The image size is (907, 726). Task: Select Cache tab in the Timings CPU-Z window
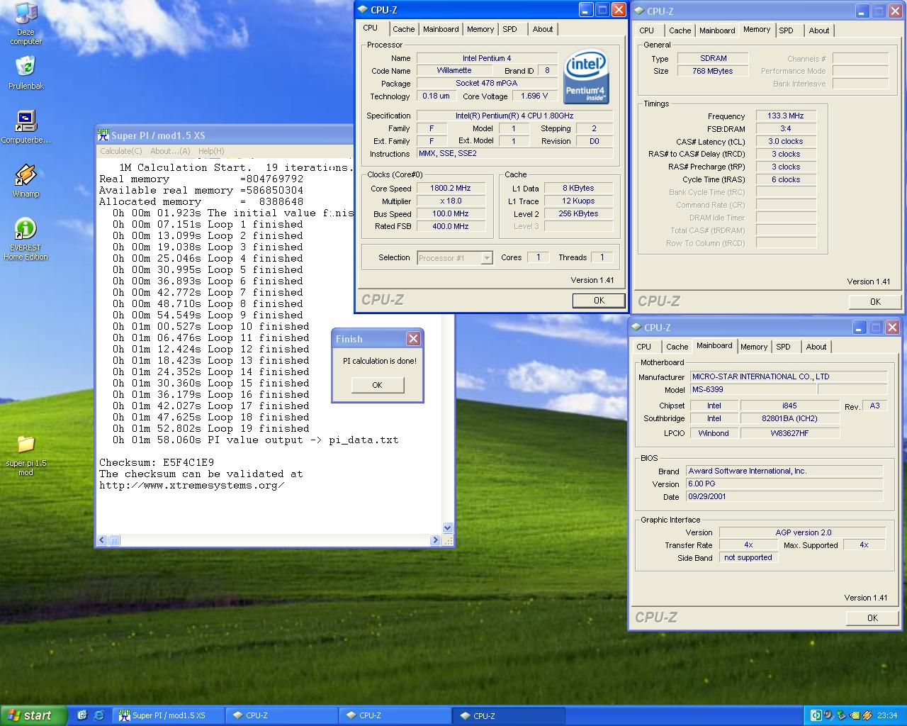680,30
